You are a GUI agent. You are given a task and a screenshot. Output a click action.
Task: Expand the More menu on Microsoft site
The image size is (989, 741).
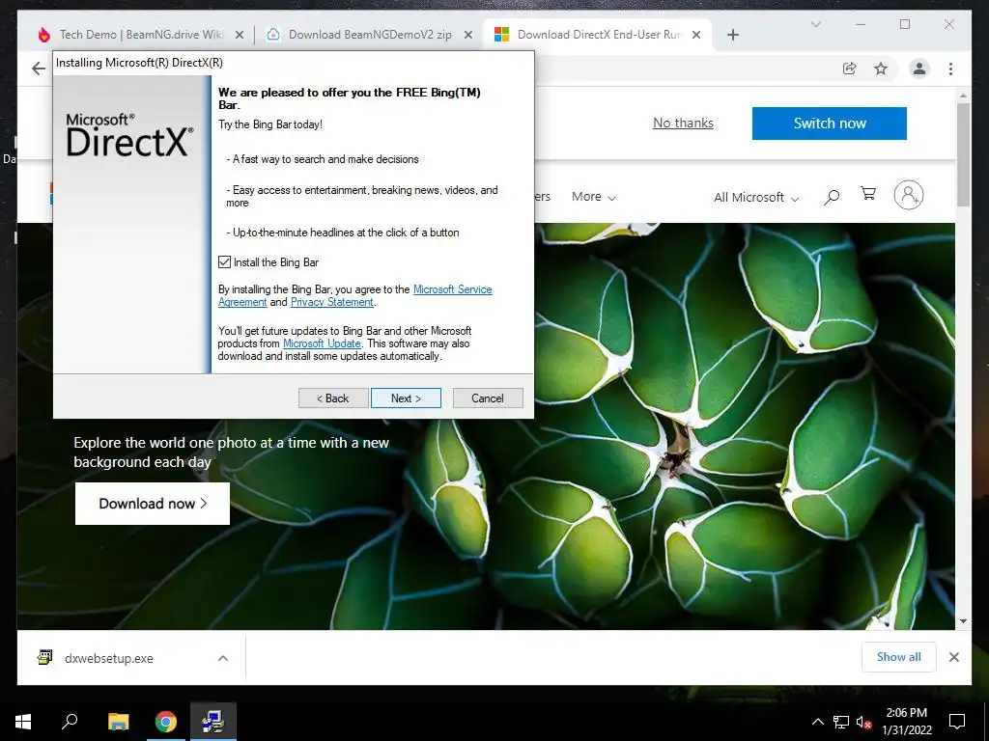[x=594, y=197]
